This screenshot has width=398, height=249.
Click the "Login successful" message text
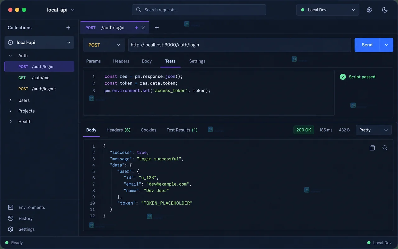159,159
